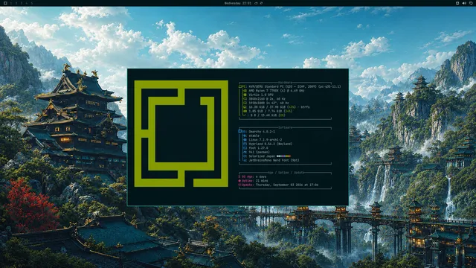
Task: Switch to workspace 3 in the top bar
Action: click(22, 3)
